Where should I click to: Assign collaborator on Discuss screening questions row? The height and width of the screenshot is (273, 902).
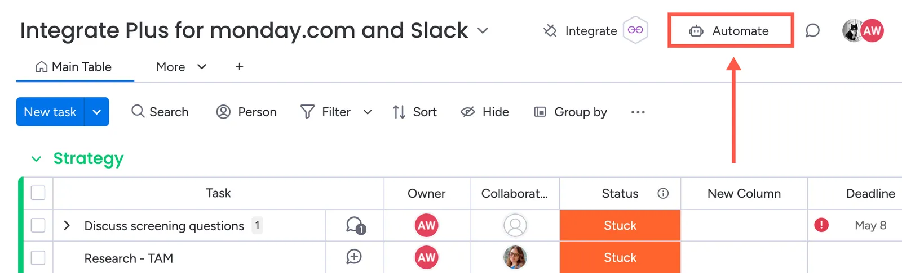click(x=515, y=225)
